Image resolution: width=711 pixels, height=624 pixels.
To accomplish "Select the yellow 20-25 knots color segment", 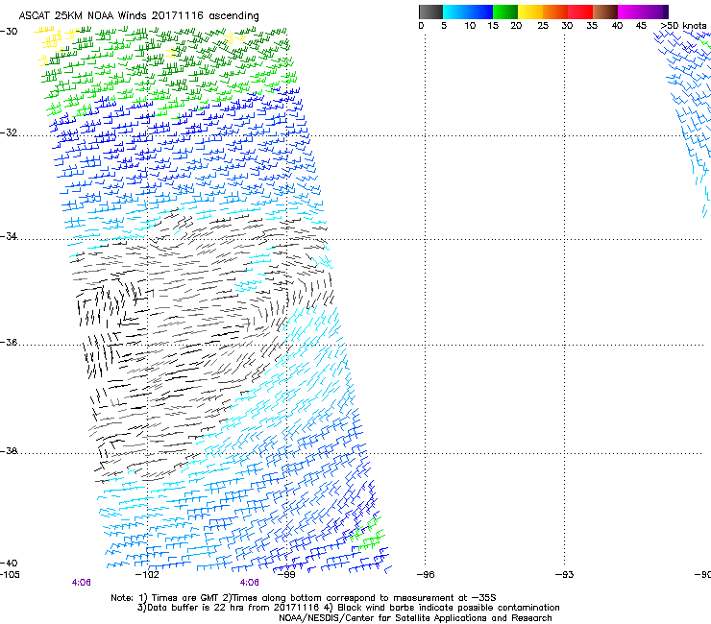I will pyautogui.click(x=530, y=12).
